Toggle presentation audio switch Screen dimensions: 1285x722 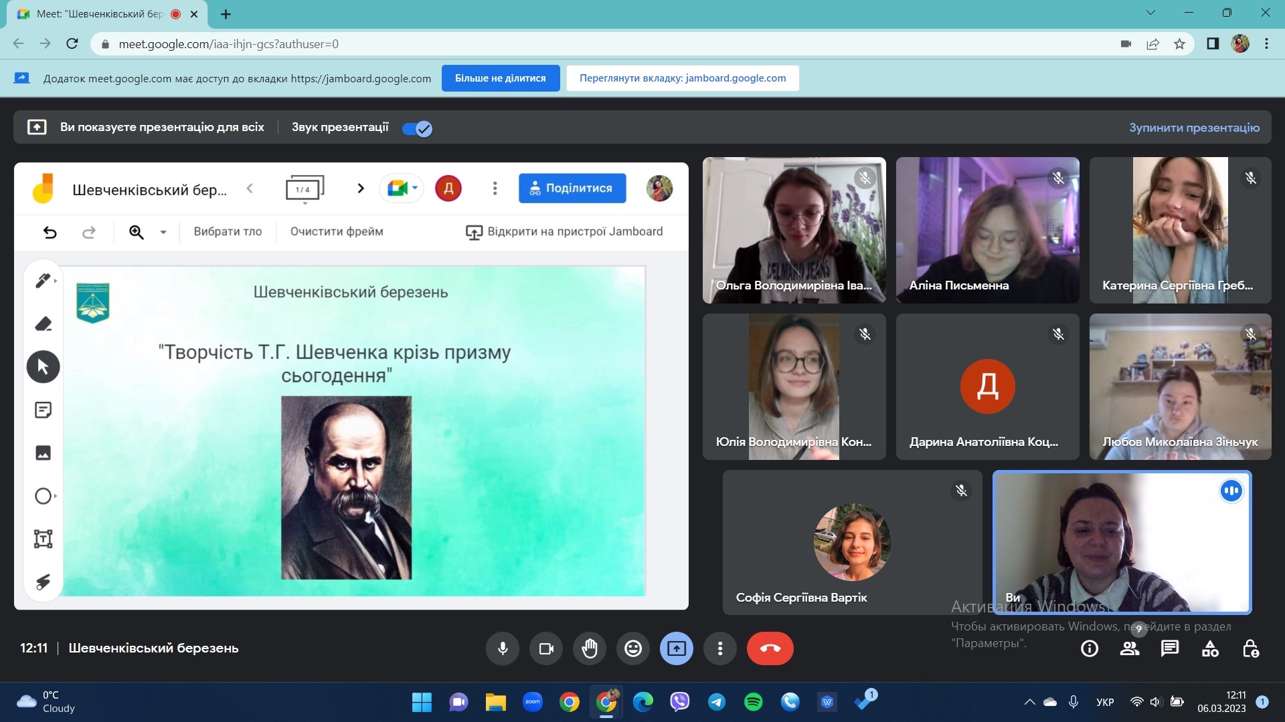(x=417, y=128)
